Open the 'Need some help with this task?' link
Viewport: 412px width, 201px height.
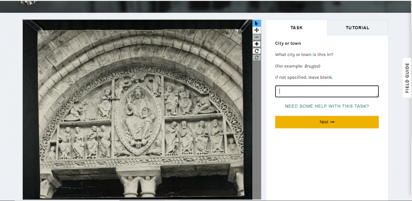(327, 106)
